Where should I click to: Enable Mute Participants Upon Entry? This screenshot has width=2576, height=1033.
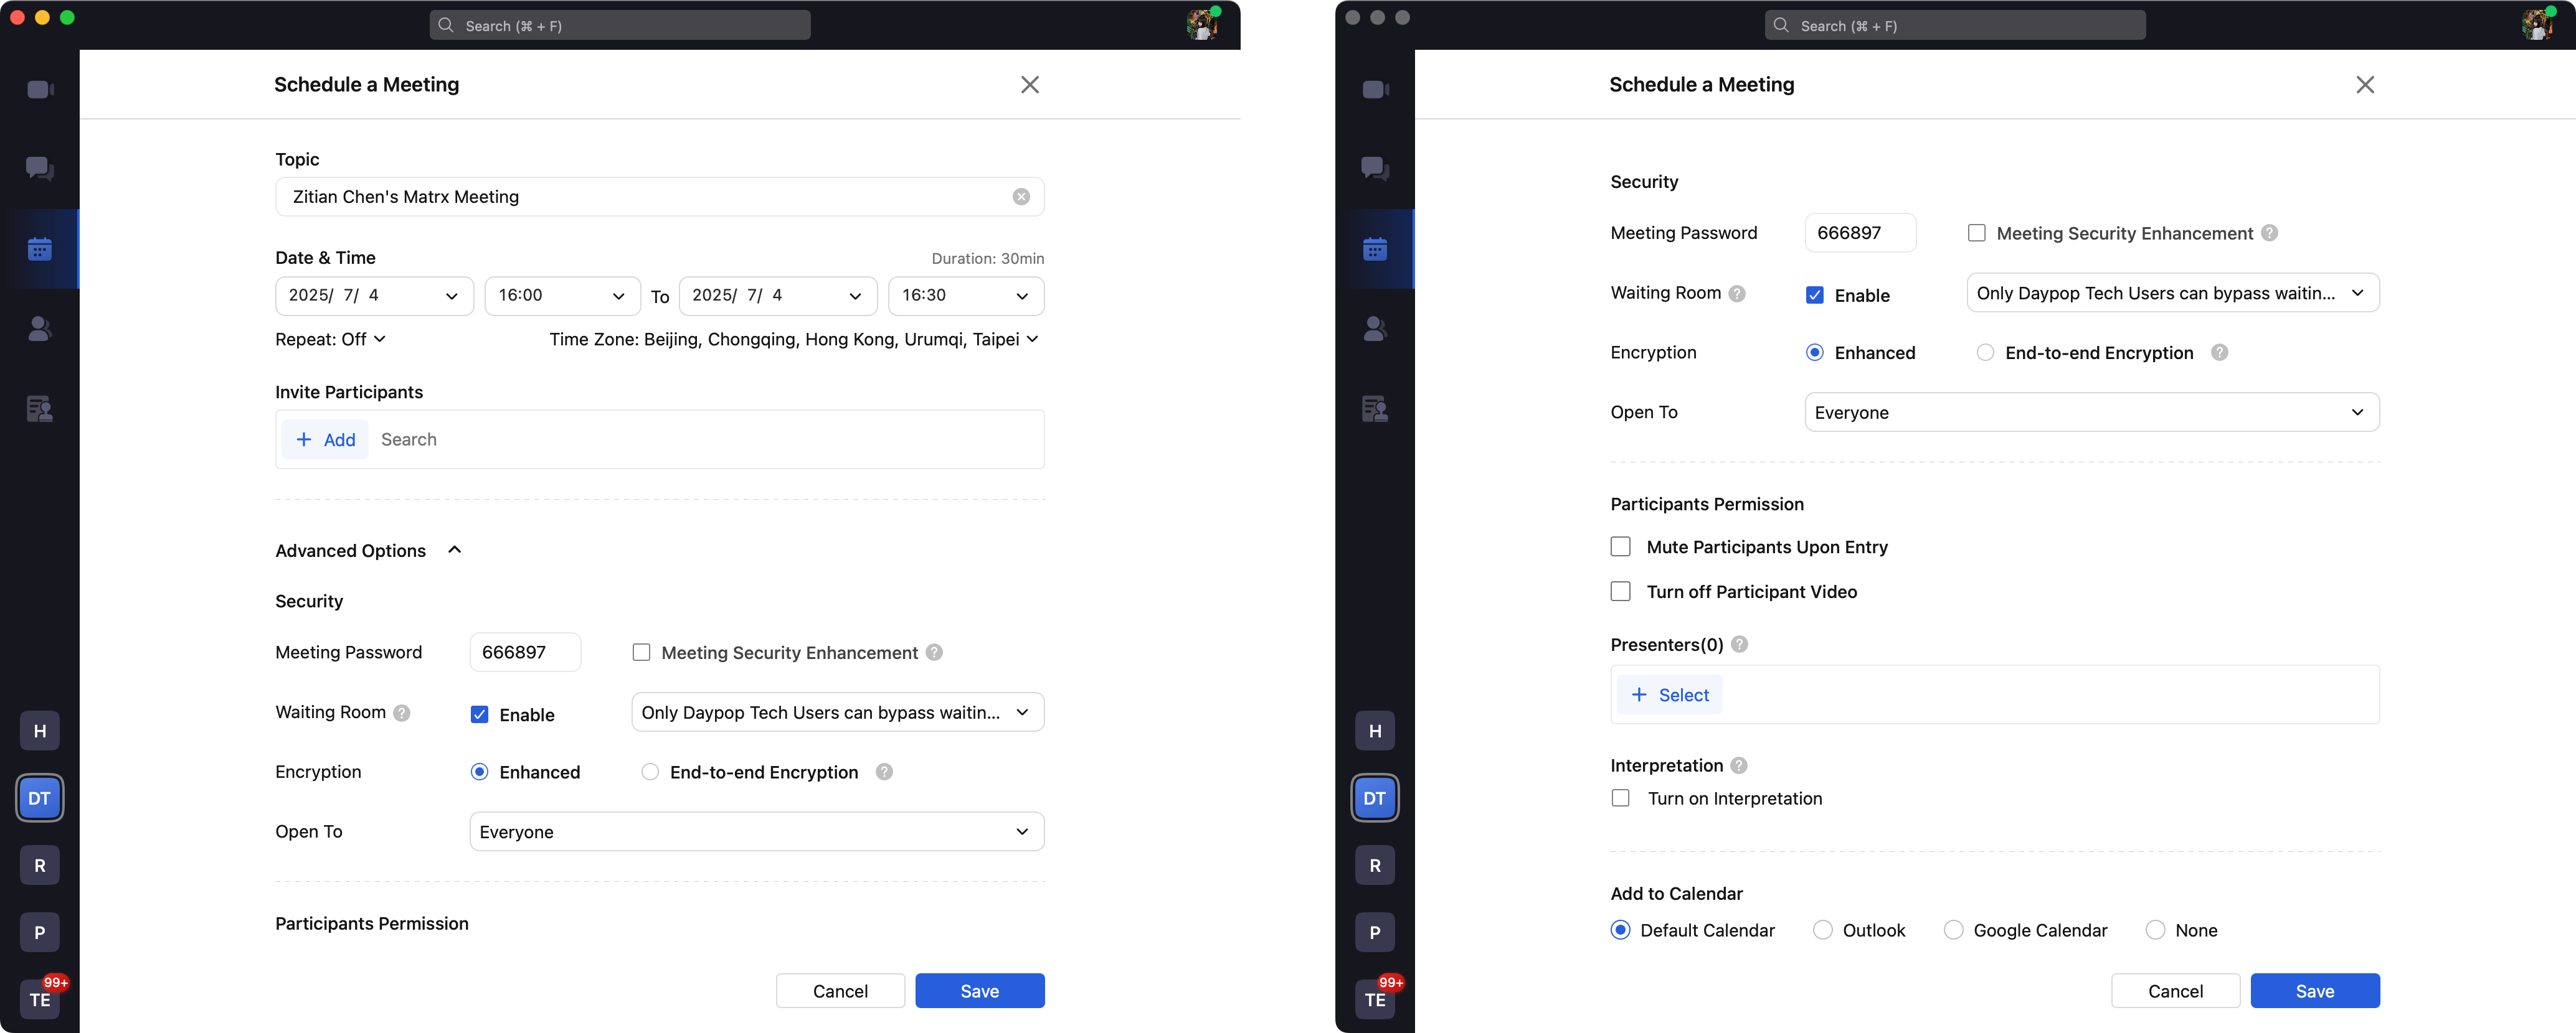[x=1621, y=546]
